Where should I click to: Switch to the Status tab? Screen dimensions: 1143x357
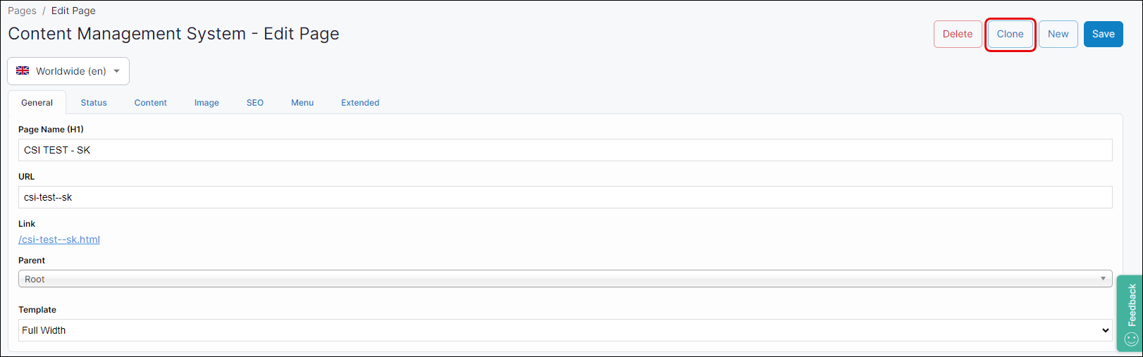click(94, 103)
